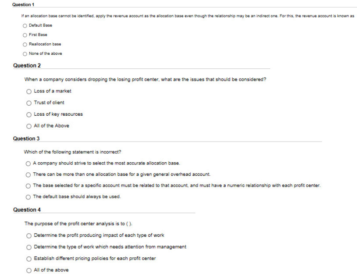
Task: Select the numeric relationship answer in Question 3
Action: click(x=28, y=186)
